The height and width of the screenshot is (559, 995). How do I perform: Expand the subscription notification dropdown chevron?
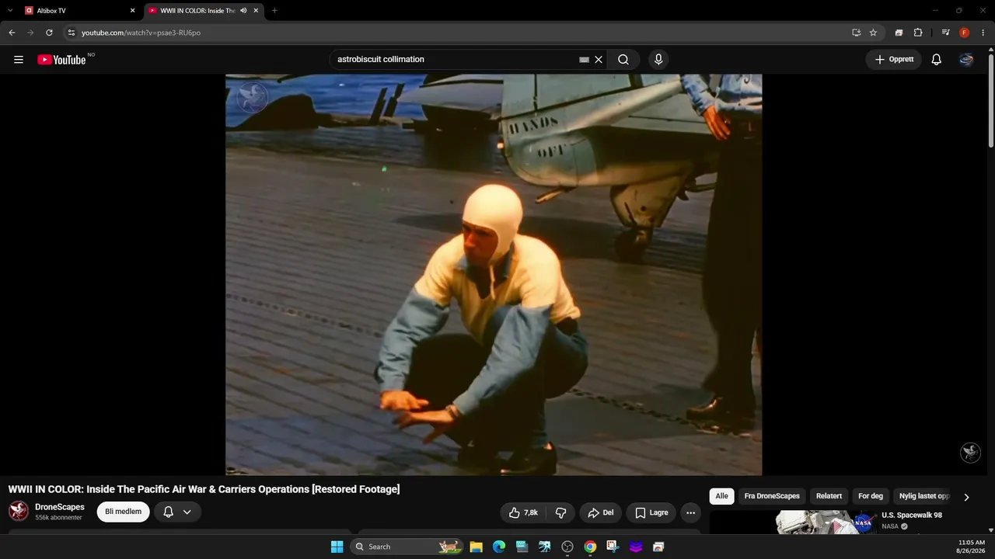pos(187,512)
